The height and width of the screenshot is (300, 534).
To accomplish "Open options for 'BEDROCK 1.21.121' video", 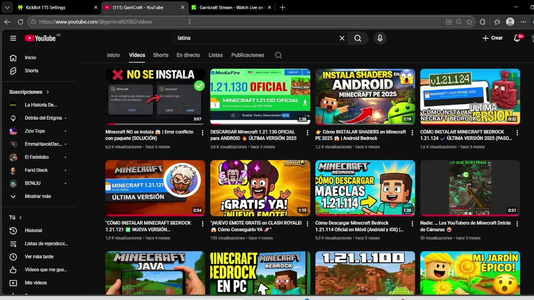I will click(x=203, y=224).
